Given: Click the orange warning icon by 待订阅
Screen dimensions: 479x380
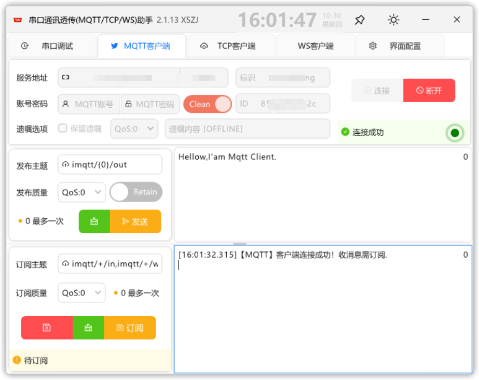Looking at the screenshot, I should click(x=17, y=360).
